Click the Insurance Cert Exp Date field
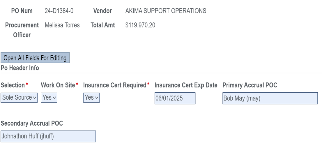The image size is (322, 146). (175, 98)
